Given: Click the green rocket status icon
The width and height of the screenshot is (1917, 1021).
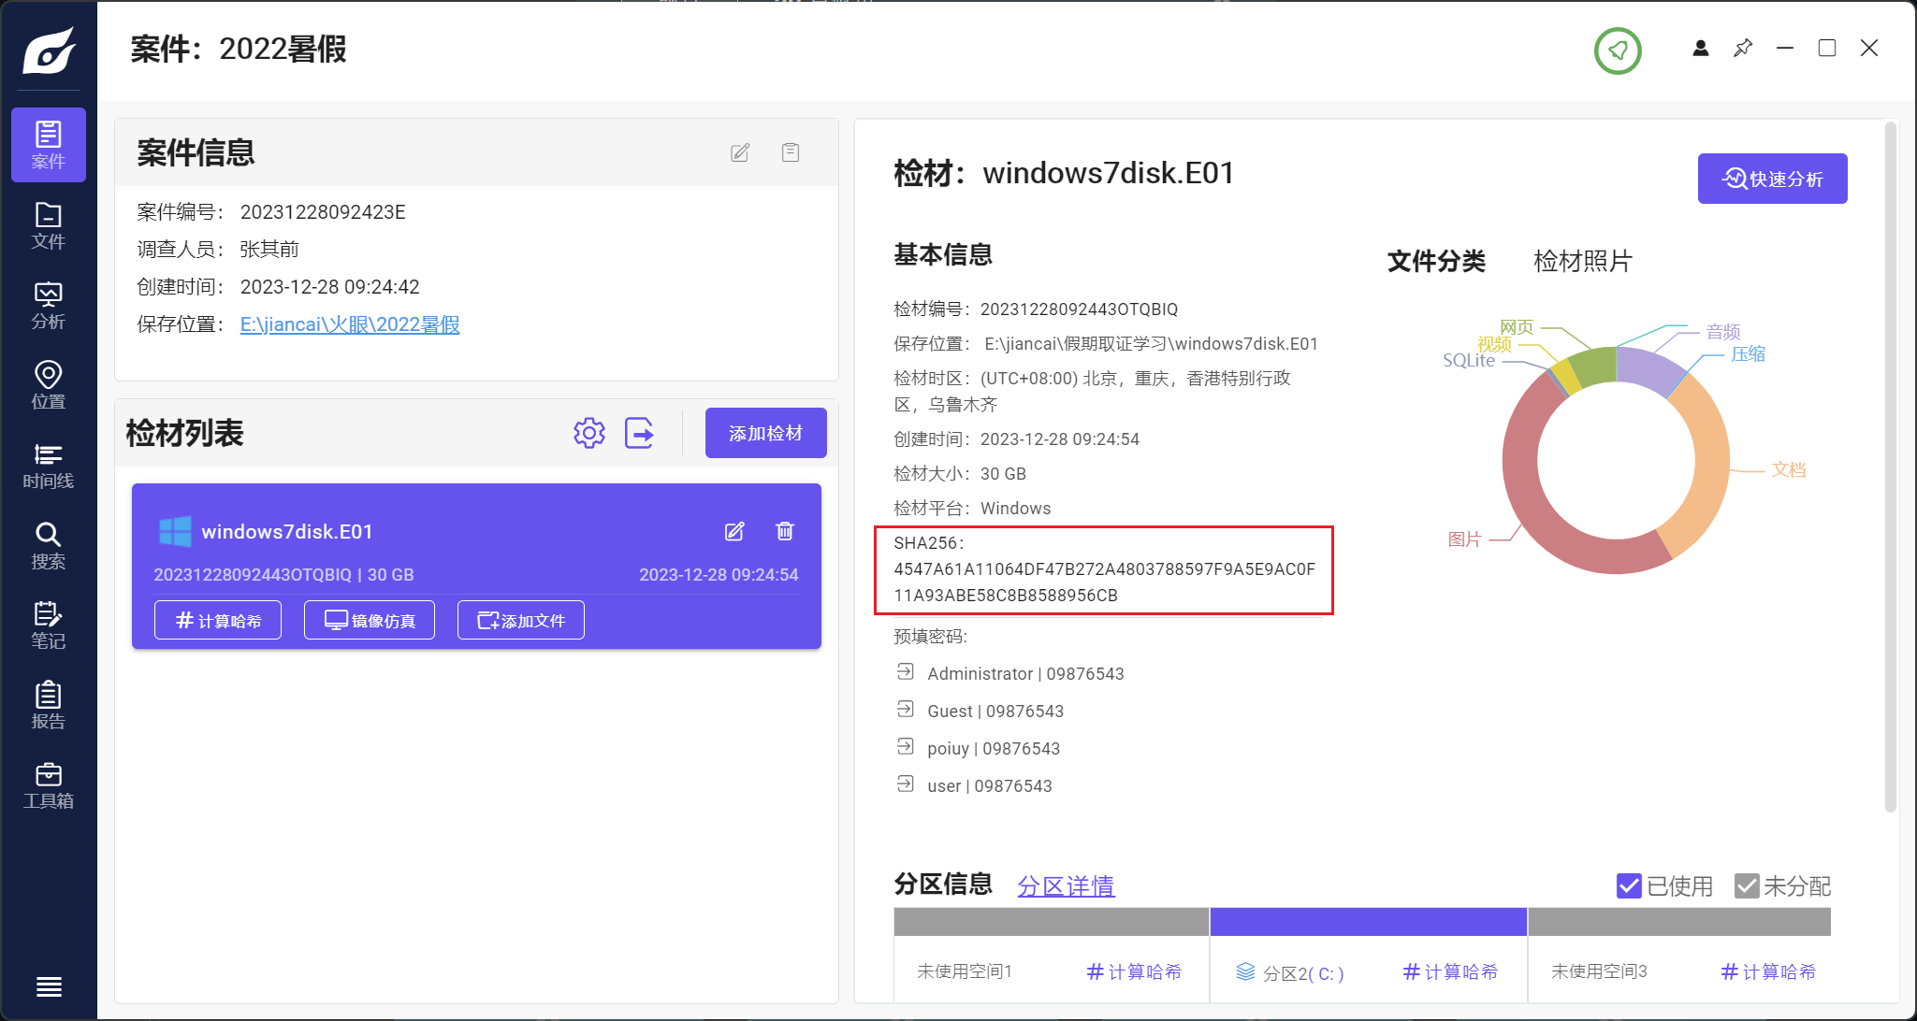Looking at the screenshot, I should 1618,50.
